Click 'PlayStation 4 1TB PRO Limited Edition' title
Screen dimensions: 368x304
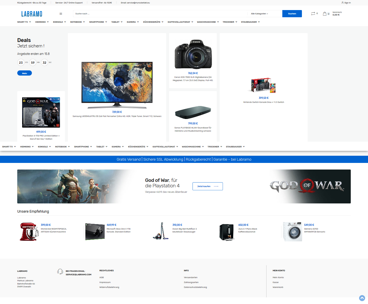41,137
